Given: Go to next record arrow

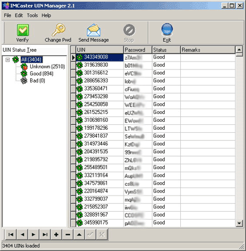Looking at the screenshot, I should point(33,234).
